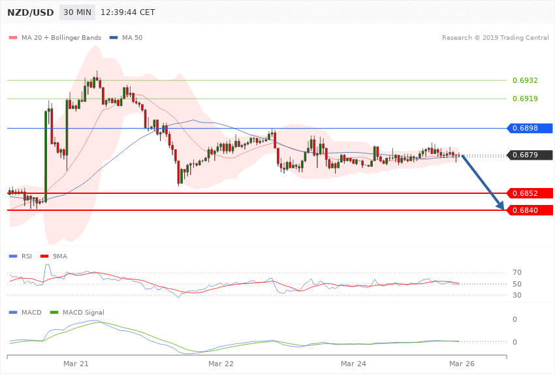555x376 pixels.
Task: Click the black 0.6879 current price tag
Action: (530, 155)
